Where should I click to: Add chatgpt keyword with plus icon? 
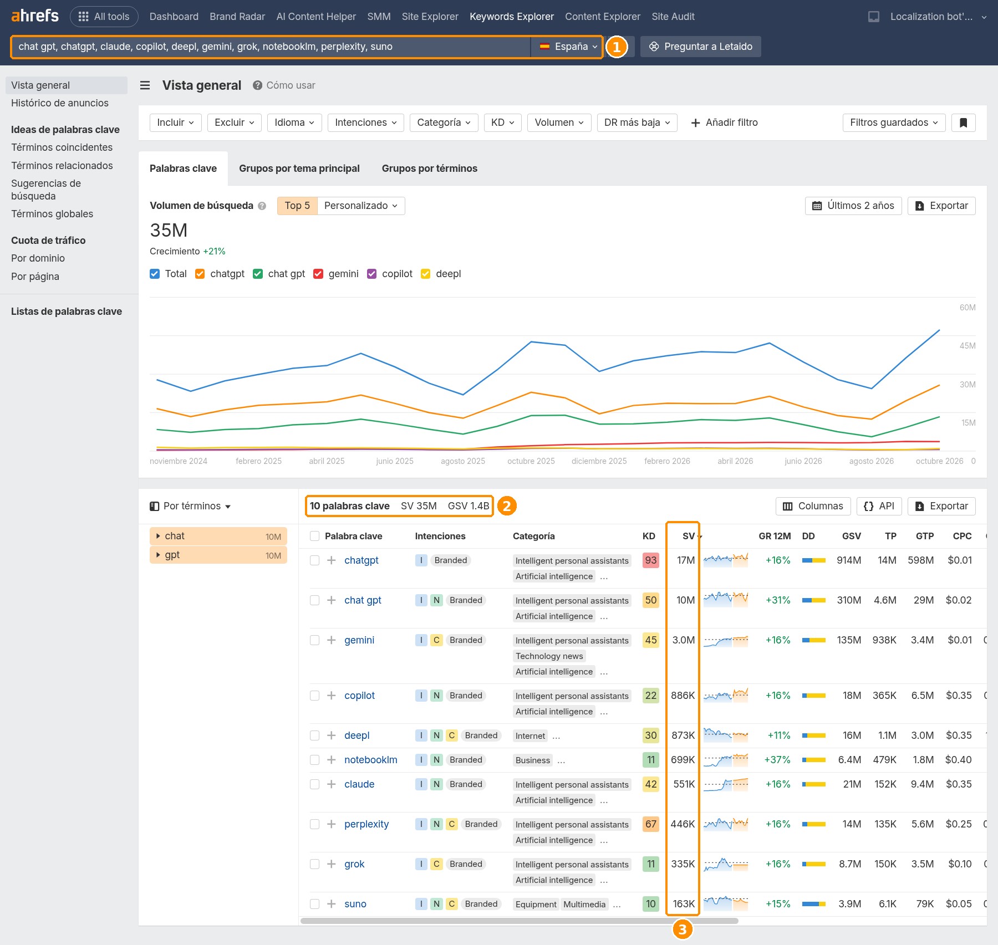coord(332,560)
